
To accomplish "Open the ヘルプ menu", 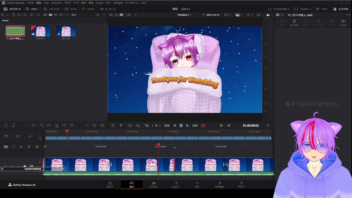I will click(144, 3).
